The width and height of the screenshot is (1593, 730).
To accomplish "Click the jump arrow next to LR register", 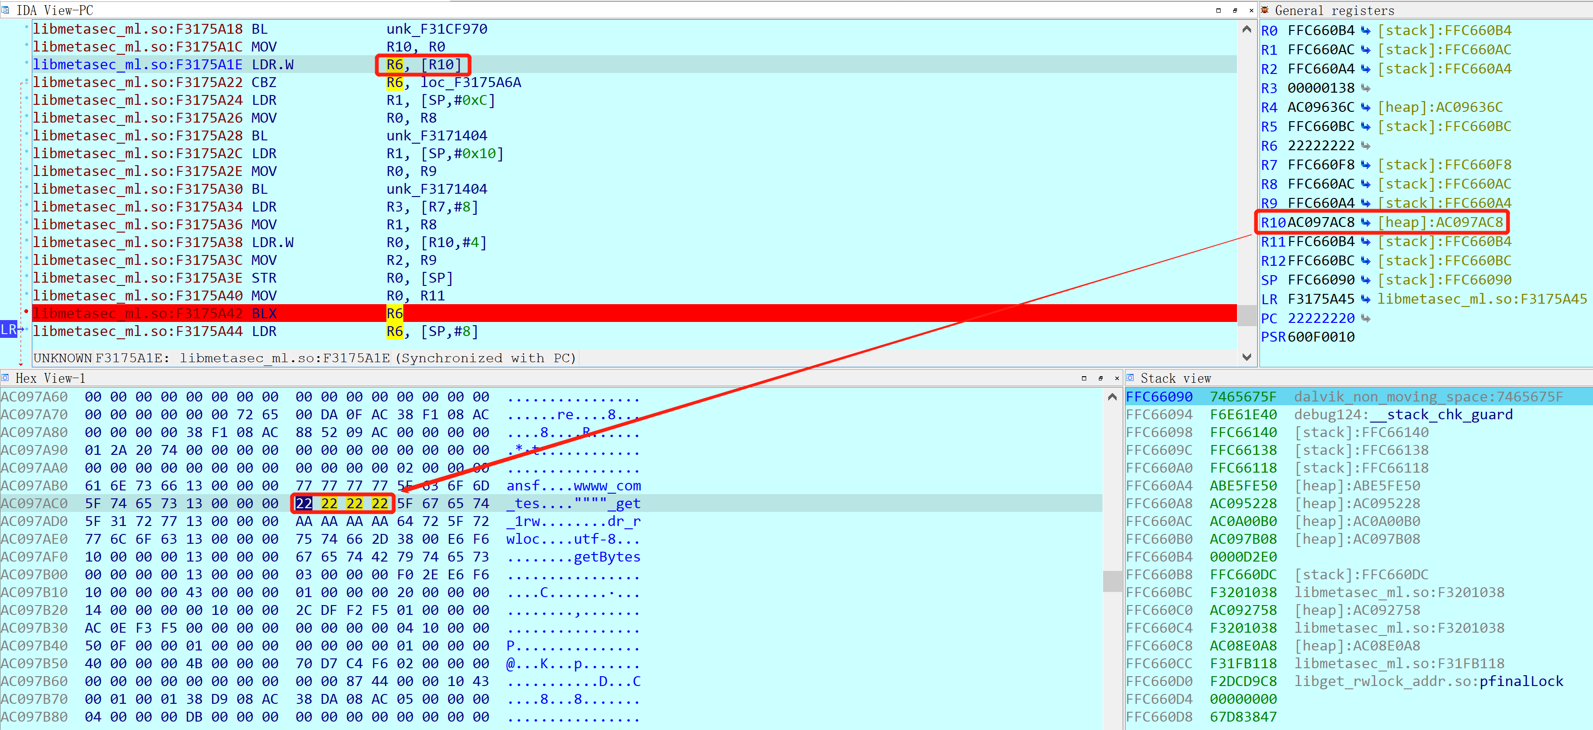I will point(1366,299).
